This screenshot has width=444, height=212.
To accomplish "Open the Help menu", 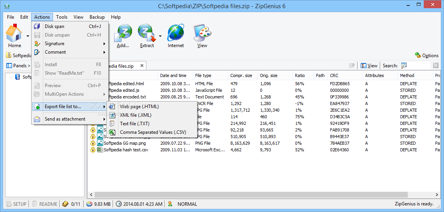I will pyautogui.click(x=116, y=17).
